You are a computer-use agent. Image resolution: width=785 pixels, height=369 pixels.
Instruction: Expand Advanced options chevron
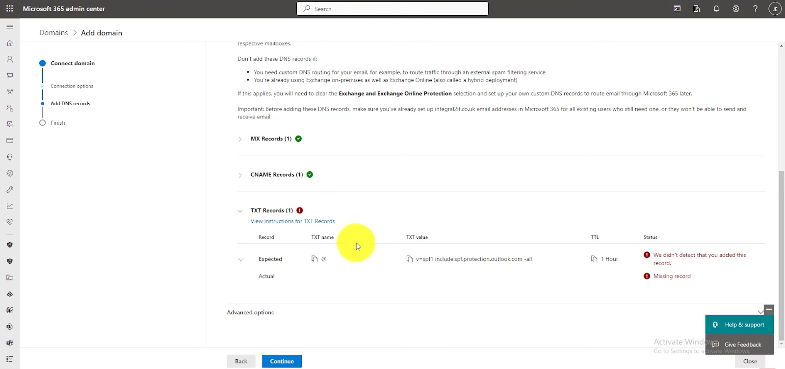pos(760,312)
